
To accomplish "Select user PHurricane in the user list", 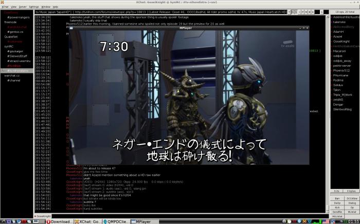I will pos(340,75).
